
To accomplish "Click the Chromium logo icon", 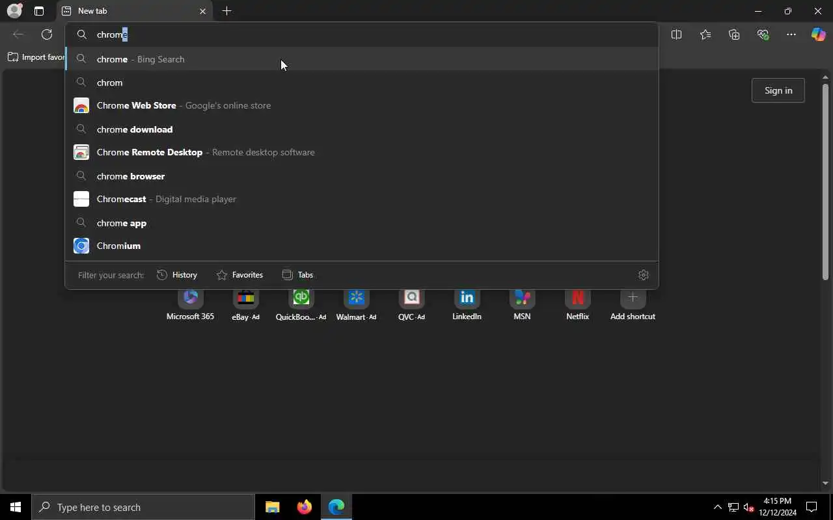I will (x=81, y=246).
